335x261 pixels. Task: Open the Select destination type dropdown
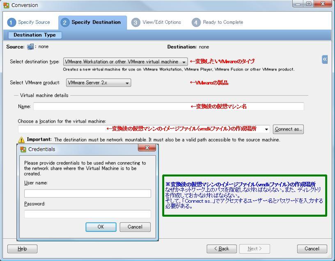coord(125,62)
